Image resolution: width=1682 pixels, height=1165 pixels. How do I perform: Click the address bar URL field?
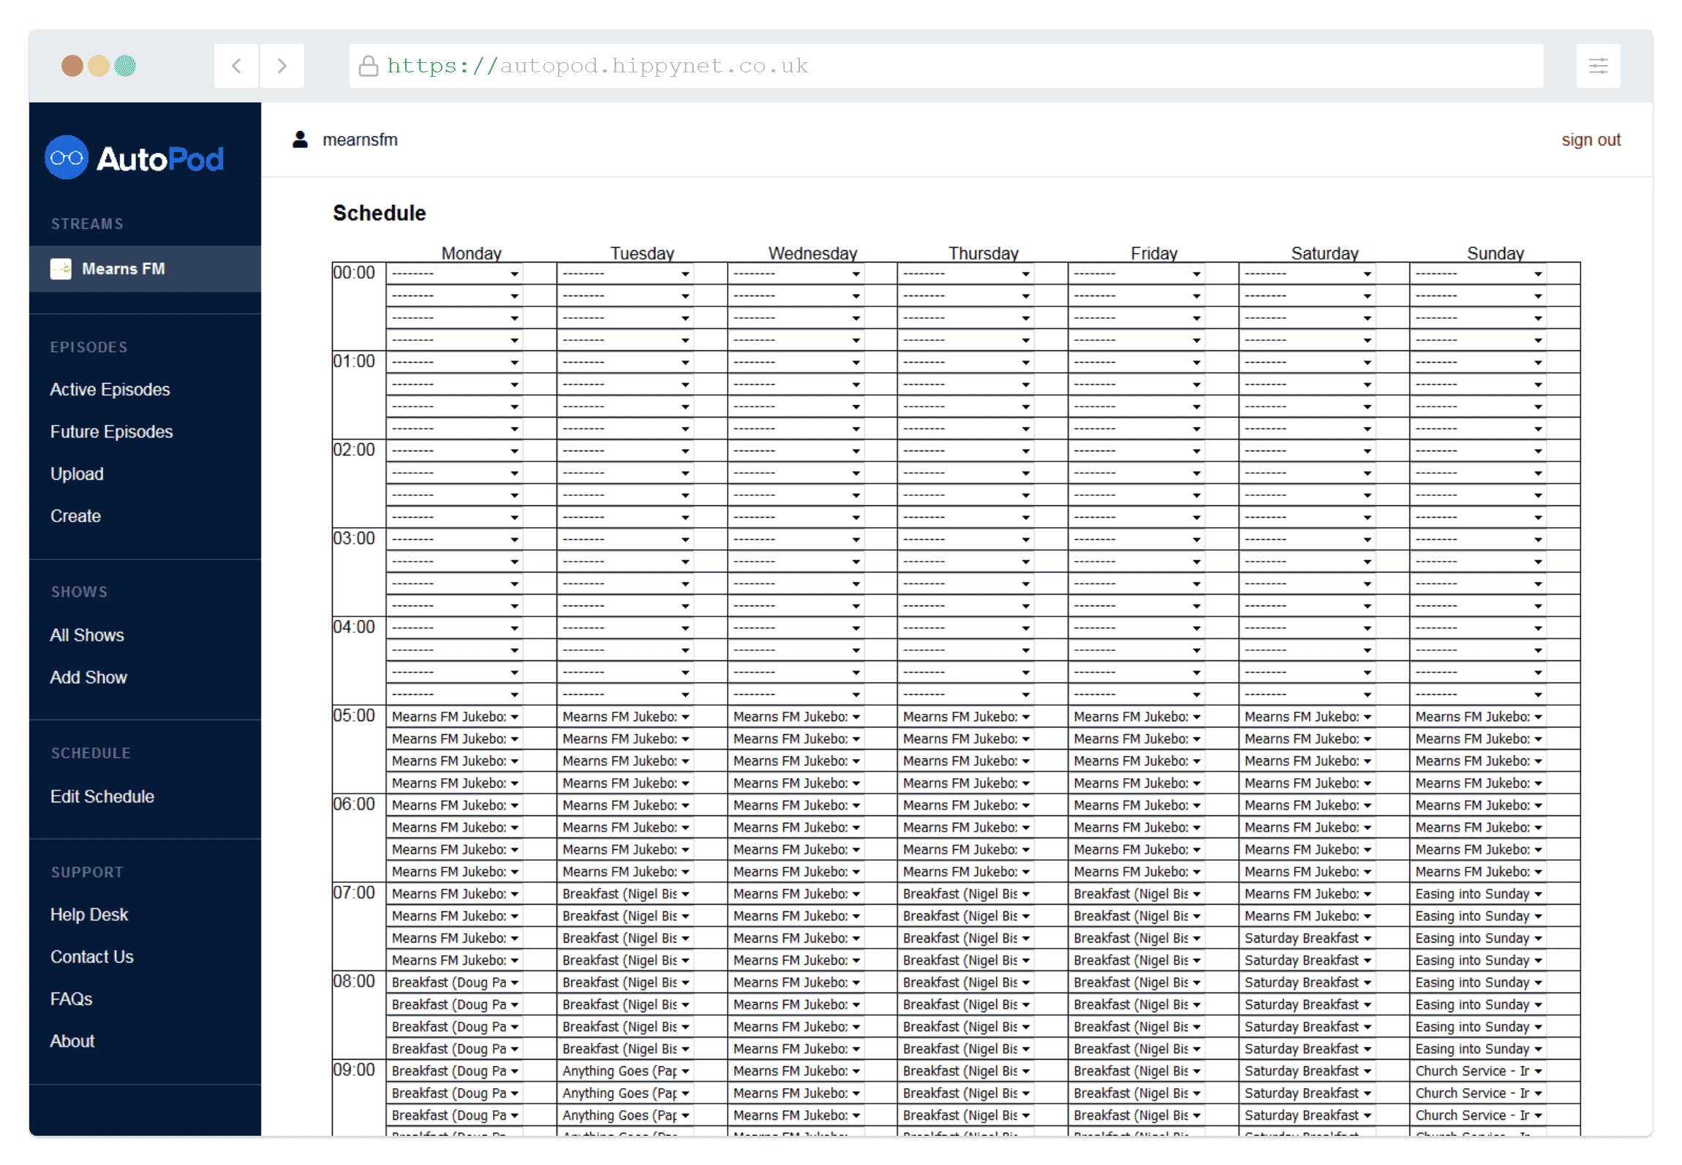[946, 66]
